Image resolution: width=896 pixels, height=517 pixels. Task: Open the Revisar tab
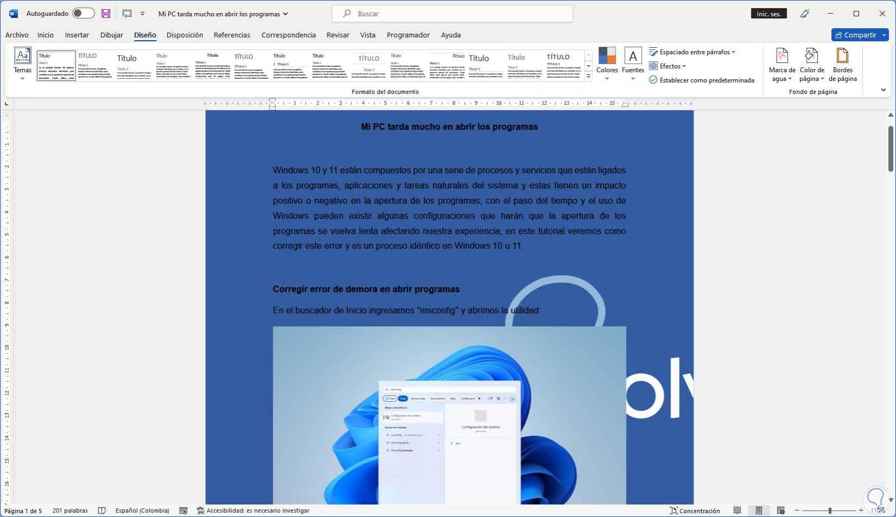click(x=338, y=35)
